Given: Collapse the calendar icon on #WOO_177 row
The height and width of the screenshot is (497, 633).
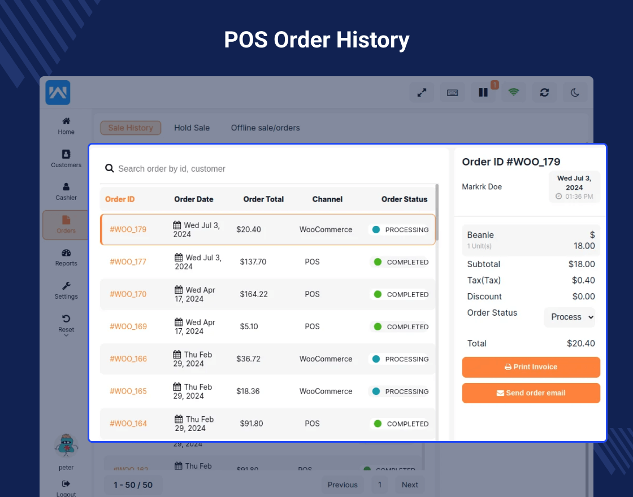Looking at the screenshot, I should click(x=179, y=258).
